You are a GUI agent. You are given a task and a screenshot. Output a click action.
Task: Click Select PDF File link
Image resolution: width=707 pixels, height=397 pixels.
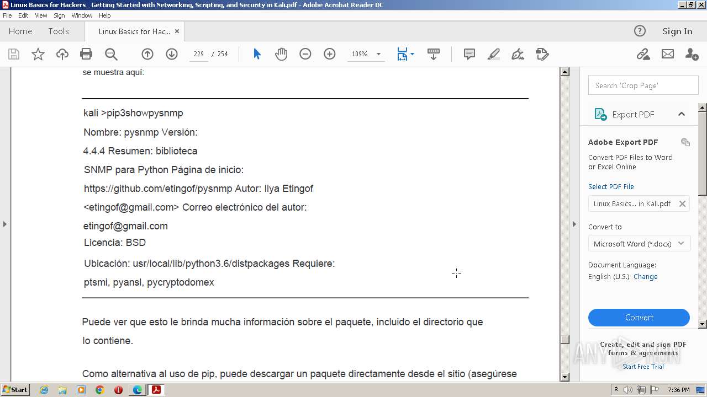[x=611, y=186]
